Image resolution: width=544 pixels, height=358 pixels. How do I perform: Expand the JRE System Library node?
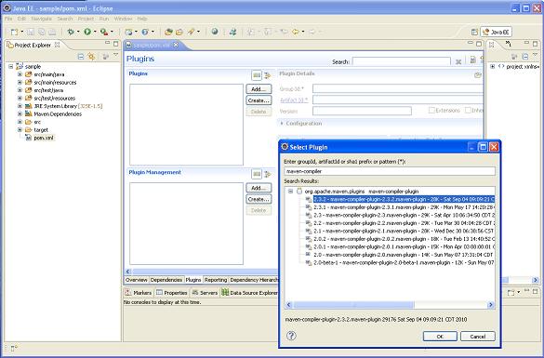coord(20,106)
